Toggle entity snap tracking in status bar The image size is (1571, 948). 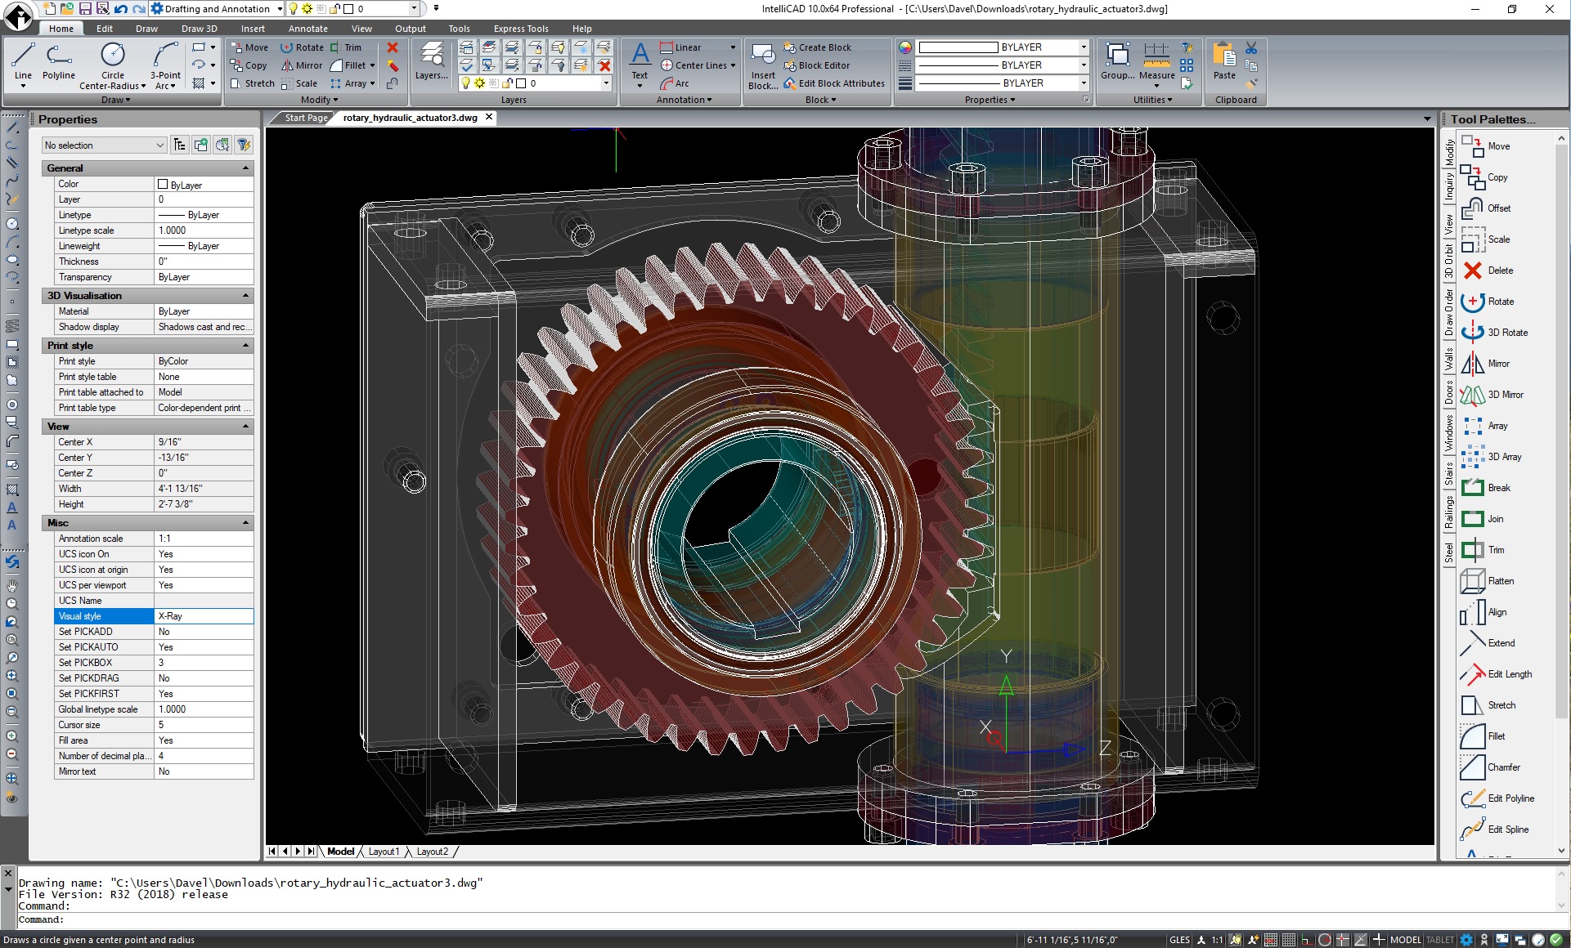(1360, 940)
